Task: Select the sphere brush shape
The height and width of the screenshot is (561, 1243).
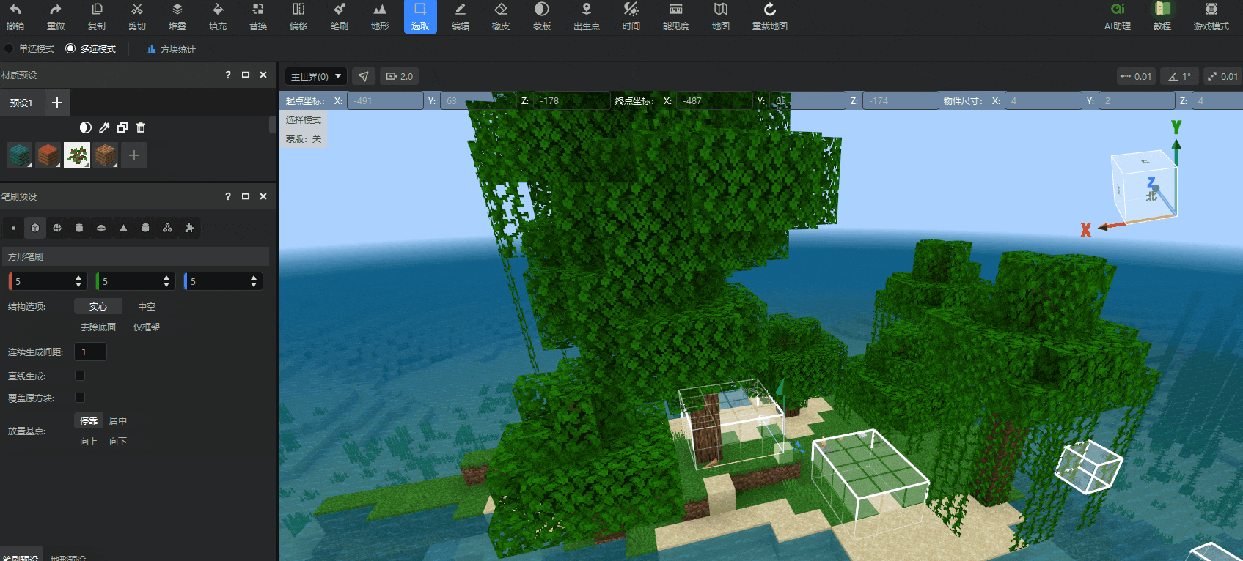Action: (x=57, y=228)
